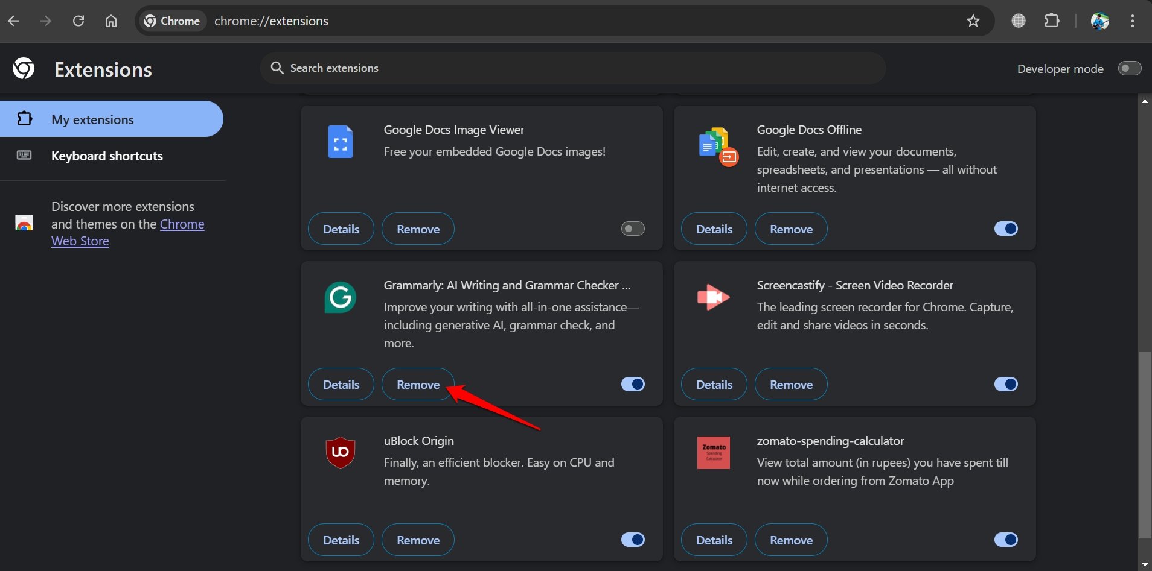Turn off the Screencastify extension toggle
This screenshot has width=1152, height=571.
coord(1006,384)
